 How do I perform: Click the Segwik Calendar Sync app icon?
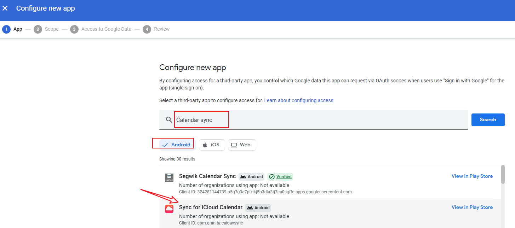click(169, 178)
